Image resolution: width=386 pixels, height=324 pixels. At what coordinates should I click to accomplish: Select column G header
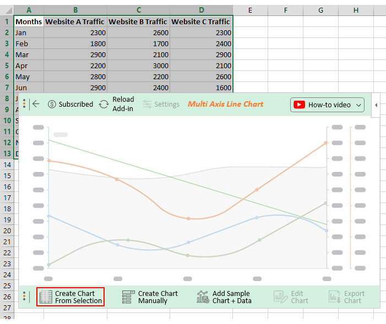tap(321, 10)
